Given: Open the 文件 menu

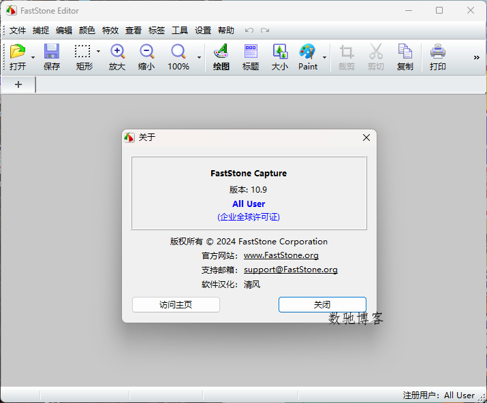Looking at the screenshot, I should (x=18, y=31).
